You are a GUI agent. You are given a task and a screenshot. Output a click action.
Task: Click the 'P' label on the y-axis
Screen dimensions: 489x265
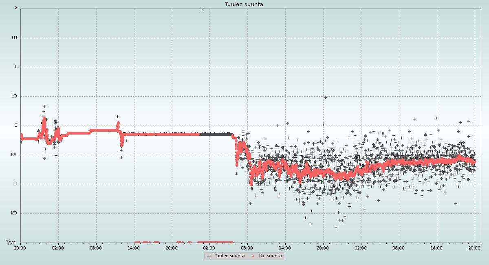pos(15,9)
